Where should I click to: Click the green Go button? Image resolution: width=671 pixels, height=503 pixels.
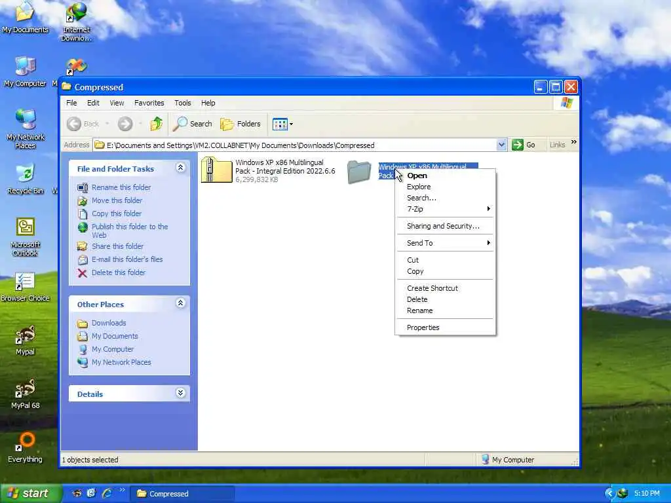tap(524, 145)
